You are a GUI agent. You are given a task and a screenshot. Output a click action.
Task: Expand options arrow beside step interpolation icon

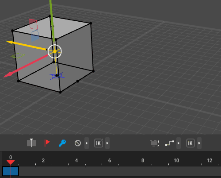pos(179,143)
